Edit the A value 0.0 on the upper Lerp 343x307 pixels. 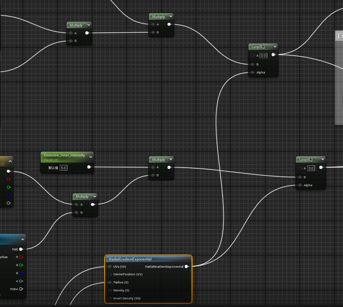click(263, 55)
